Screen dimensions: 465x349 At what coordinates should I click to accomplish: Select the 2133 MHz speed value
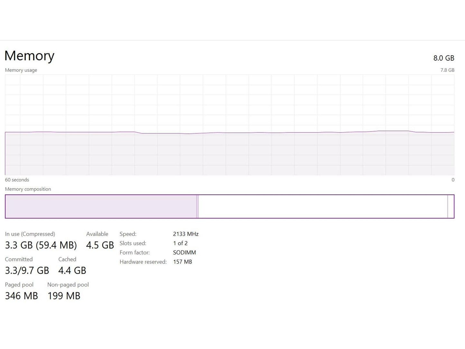pyautogui.click(x=186, y=234)
